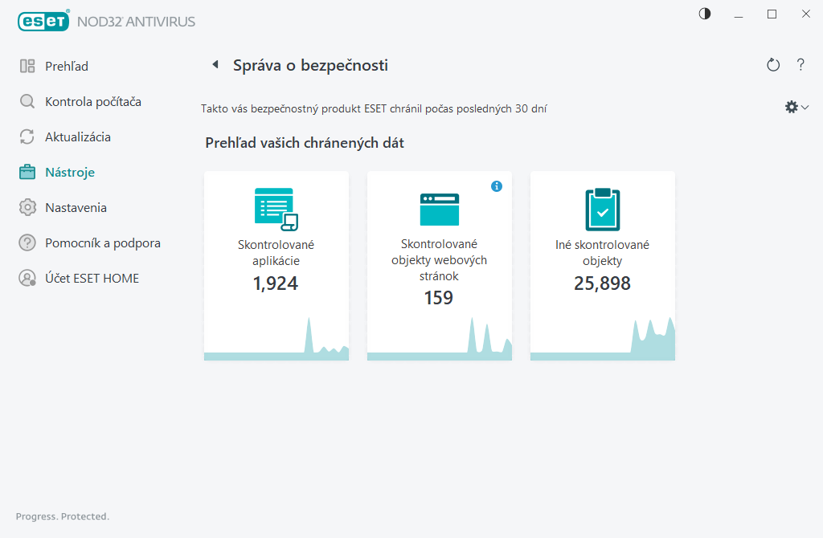This screenshot has width=823, height=538.
Task: Open the Kontrola počítača section
Action: click(93, 102)
